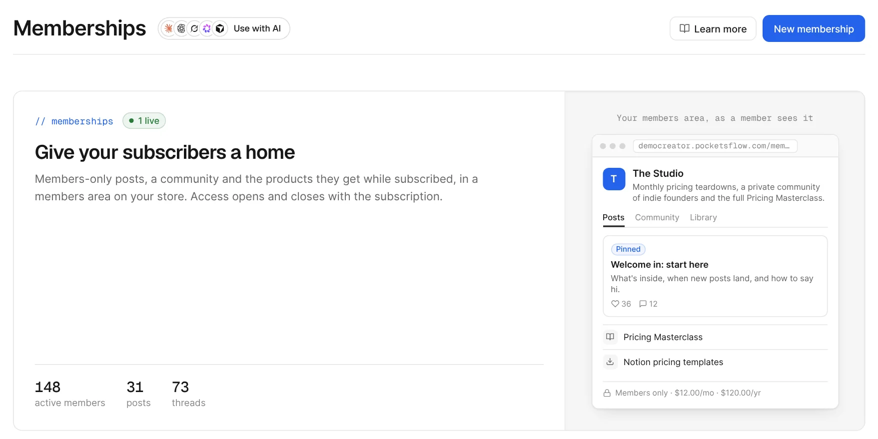The width and height of the screenshot is (878, 439).
Task: Click the 73 threads stat
Action: click(188, 394)
